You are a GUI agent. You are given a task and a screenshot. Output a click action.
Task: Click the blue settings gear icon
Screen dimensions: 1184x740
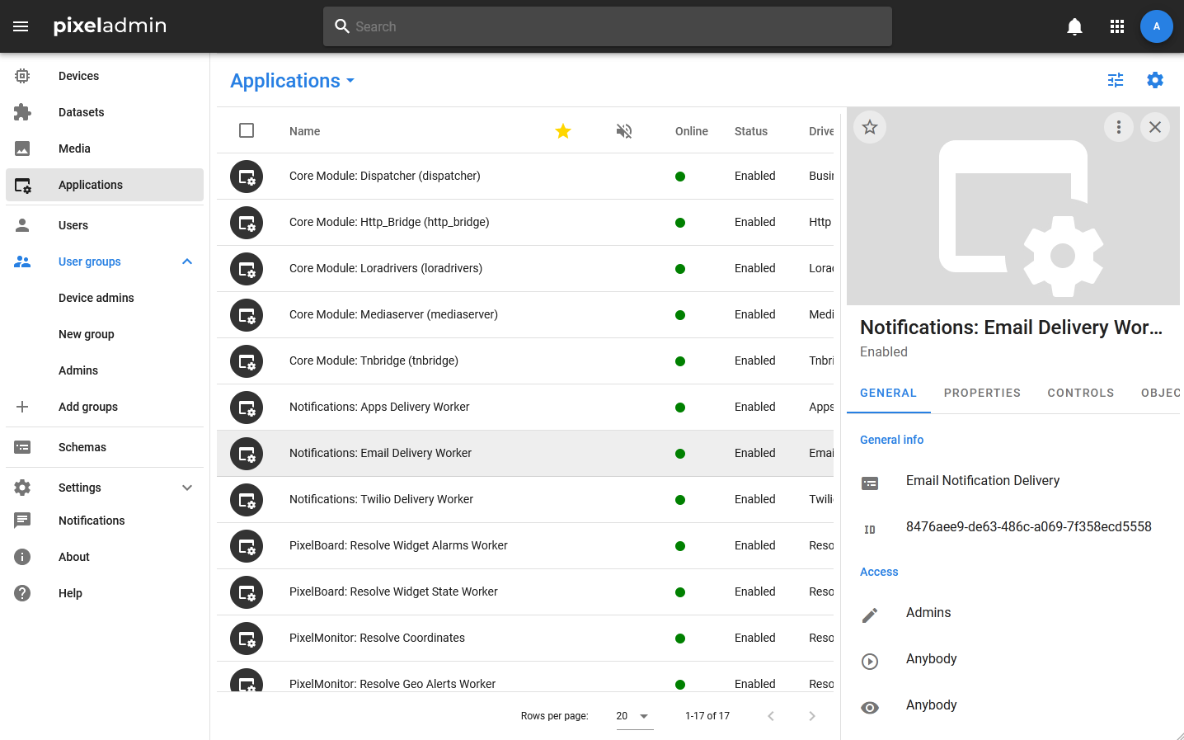[1155, 80]
